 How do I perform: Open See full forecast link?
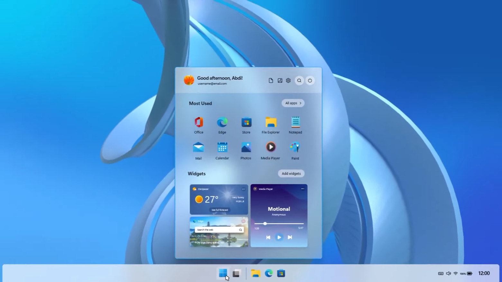[x=220, y=210]
